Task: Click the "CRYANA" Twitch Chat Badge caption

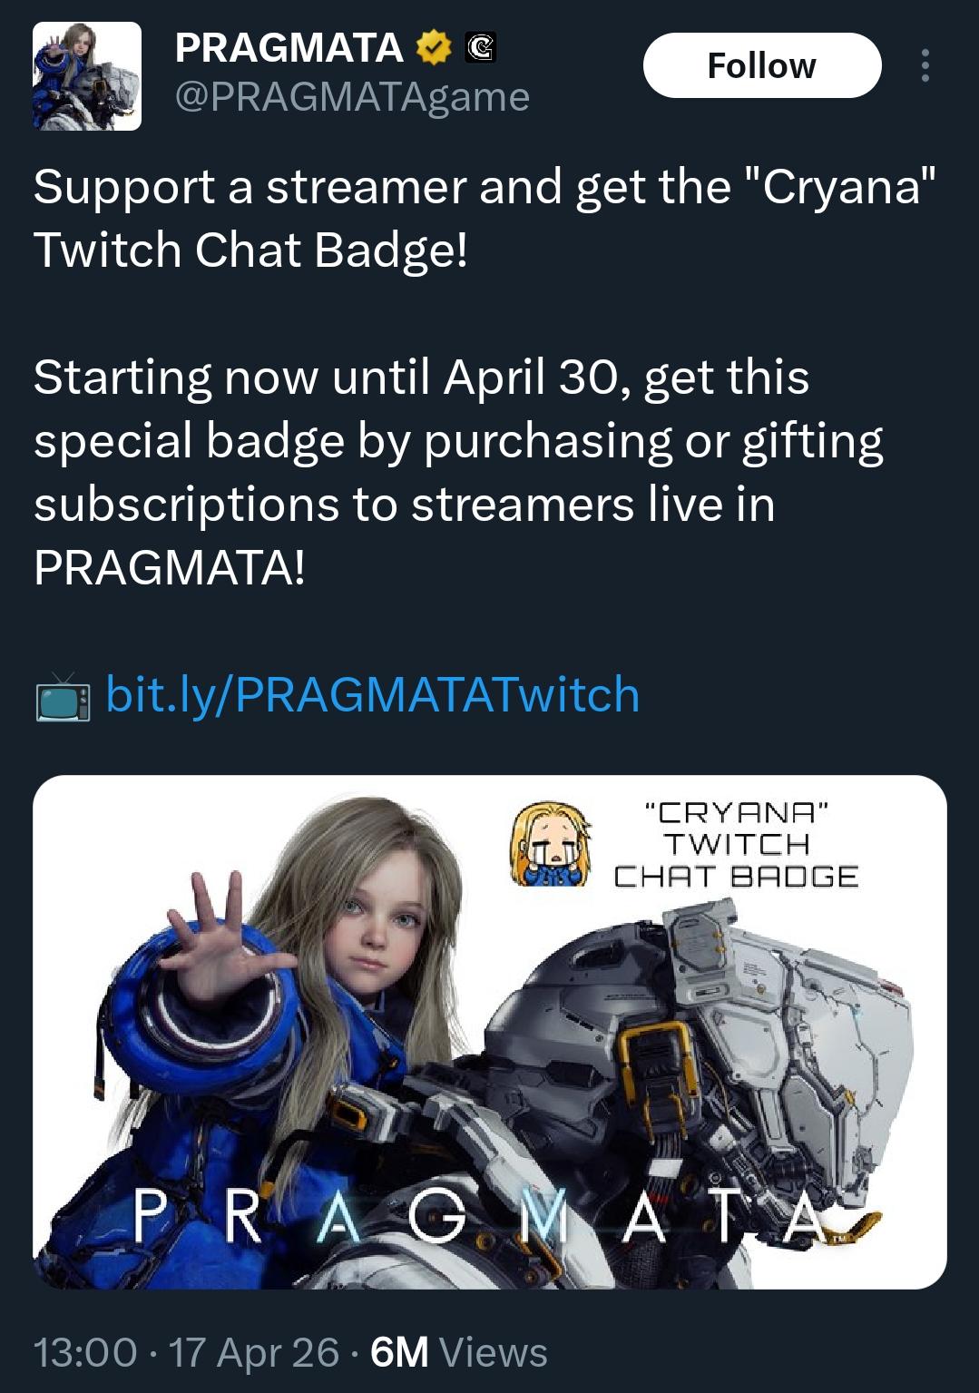Action: click(x=736, y=844)
